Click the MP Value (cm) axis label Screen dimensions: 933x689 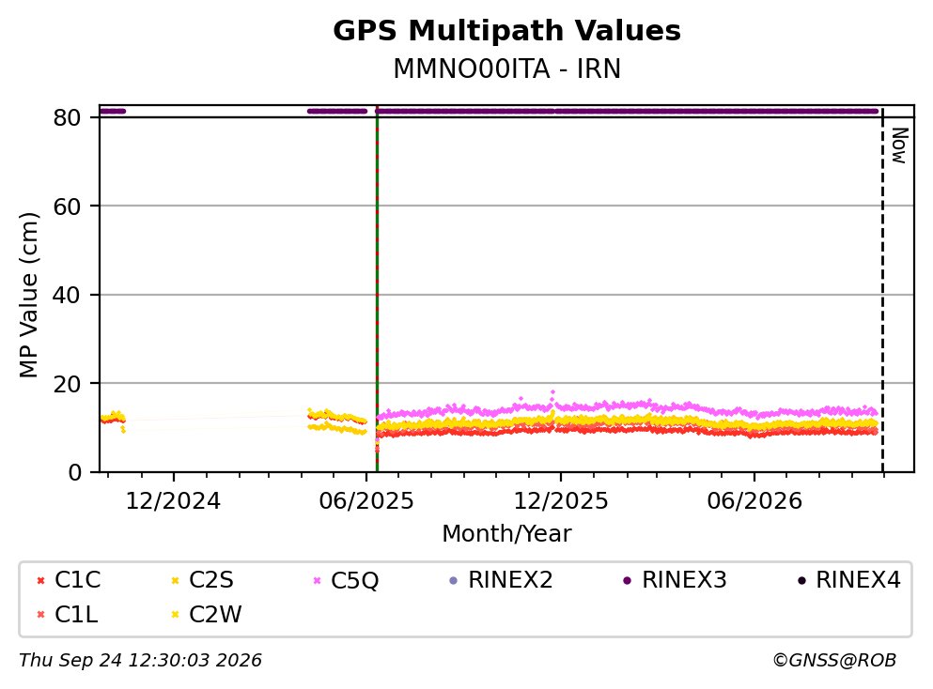(x=28, y=295)
